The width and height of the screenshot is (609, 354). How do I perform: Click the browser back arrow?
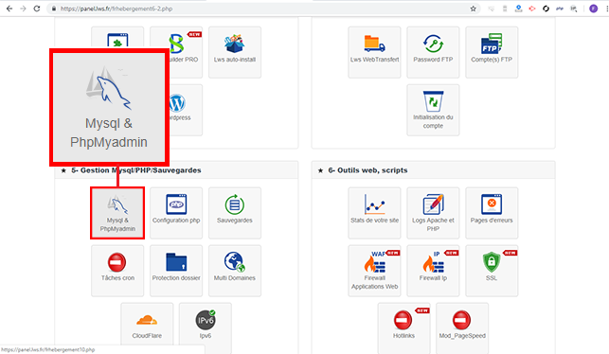tap(9, 9)
